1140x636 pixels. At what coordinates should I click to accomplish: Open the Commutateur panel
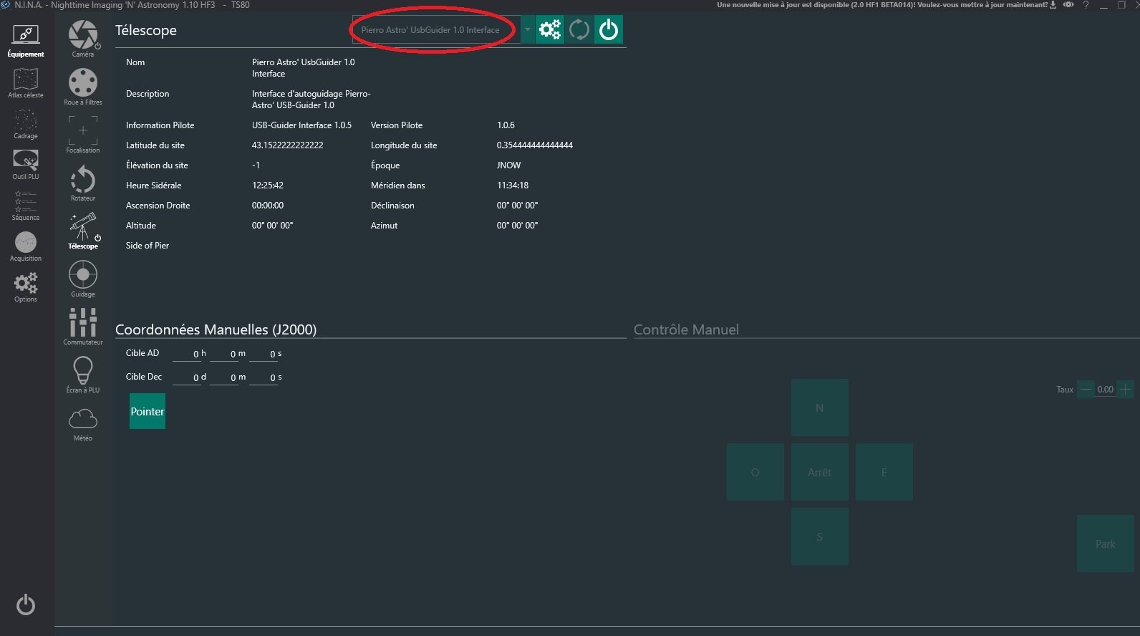coord(83,324)
